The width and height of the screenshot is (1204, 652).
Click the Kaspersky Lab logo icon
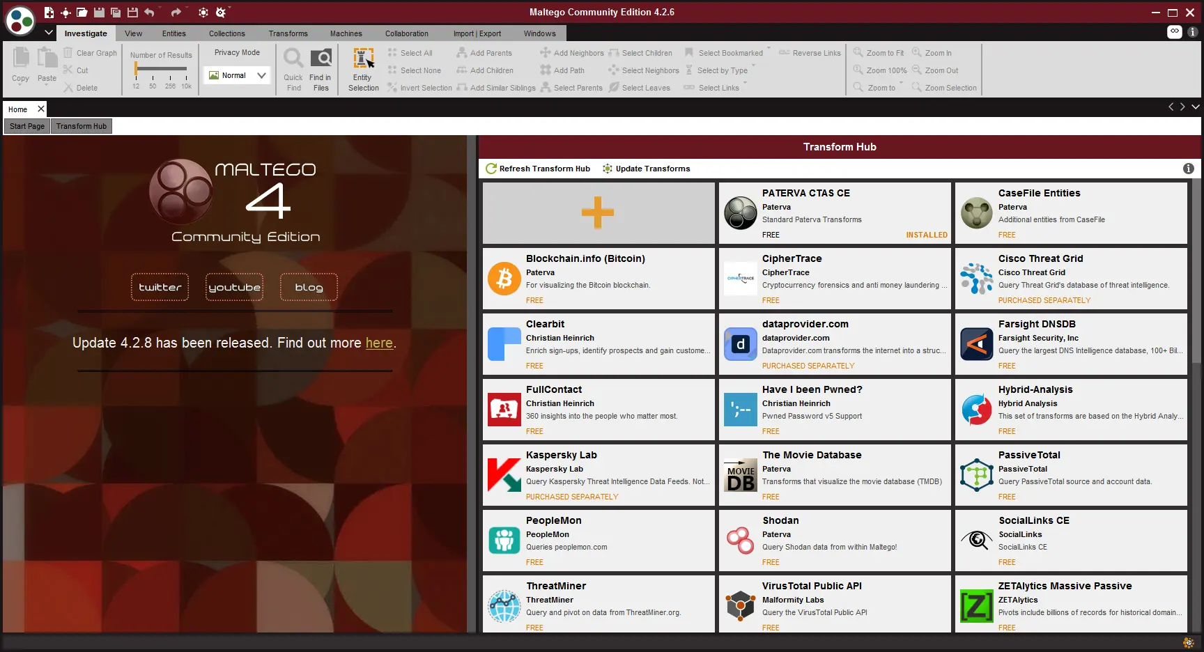[504, 475]
